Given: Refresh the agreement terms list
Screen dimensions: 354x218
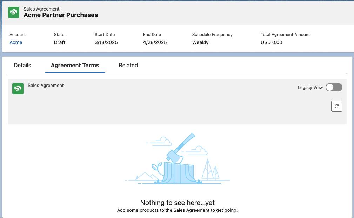Looking at the screenshot, I should click(336, 106).
